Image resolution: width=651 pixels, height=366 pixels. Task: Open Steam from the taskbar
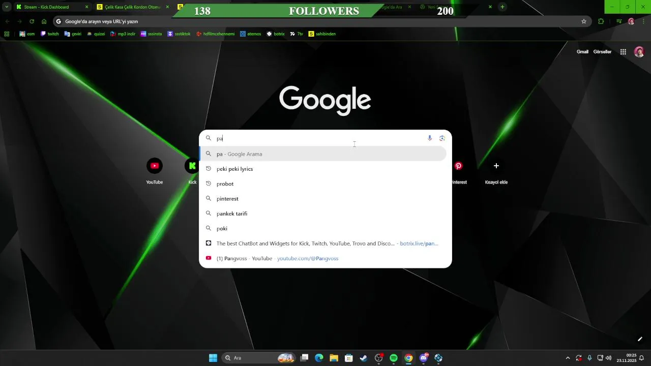point(364,358)
